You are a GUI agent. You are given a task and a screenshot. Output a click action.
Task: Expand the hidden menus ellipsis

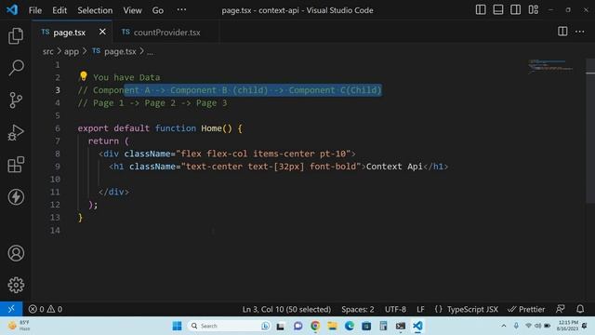(x=181, y=10)
